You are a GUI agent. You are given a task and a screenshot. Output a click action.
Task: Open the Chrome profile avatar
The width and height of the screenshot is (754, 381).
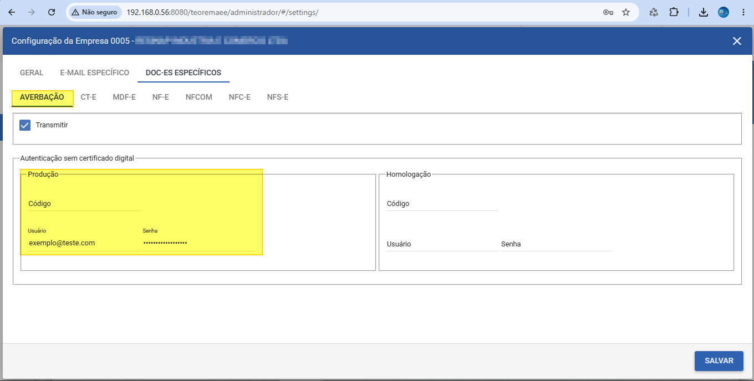point(724,12)
